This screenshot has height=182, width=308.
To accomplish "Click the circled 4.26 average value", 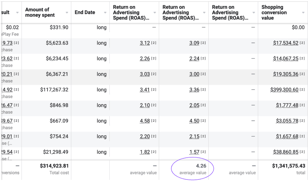I will point(201,166).
